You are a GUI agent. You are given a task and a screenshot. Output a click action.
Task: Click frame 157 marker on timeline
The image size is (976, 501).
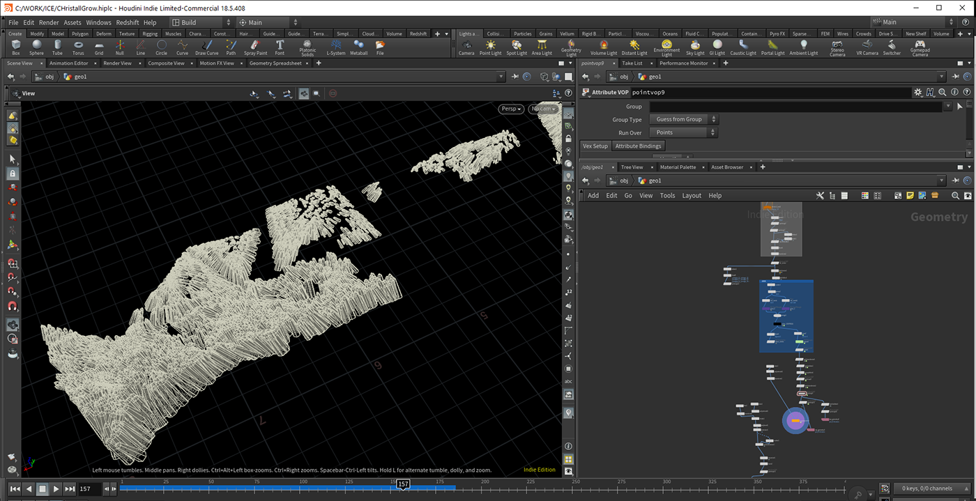tap(403, 484)
